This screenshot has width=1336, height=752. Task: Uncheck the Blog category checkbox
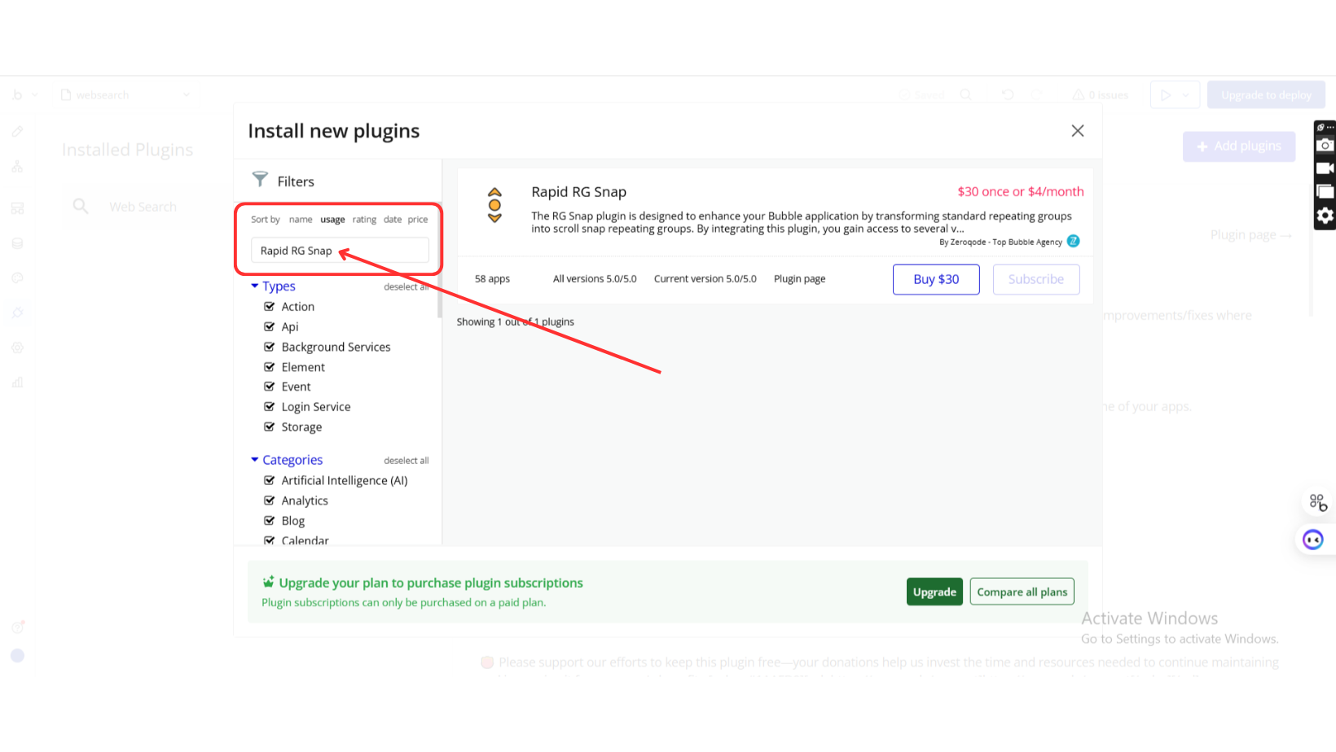coord(270,521)
